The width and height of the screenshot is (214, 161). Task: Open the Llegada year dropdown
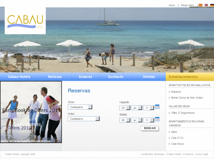click(149, 108)
